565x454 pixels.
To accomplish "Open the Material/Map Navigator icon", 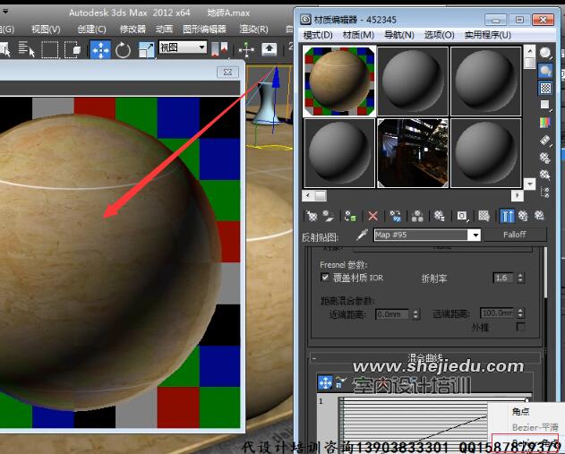I will (545, 193).
